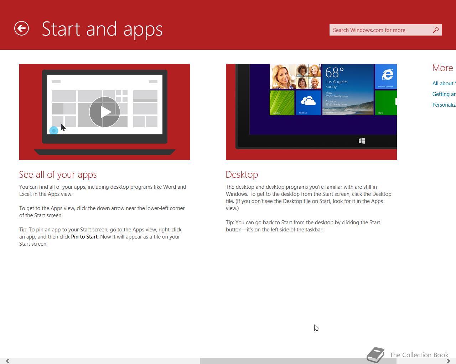Click the Desktop heading
Image resolution: width=456 pixels, height=364 pixels.
click(242, 175)
